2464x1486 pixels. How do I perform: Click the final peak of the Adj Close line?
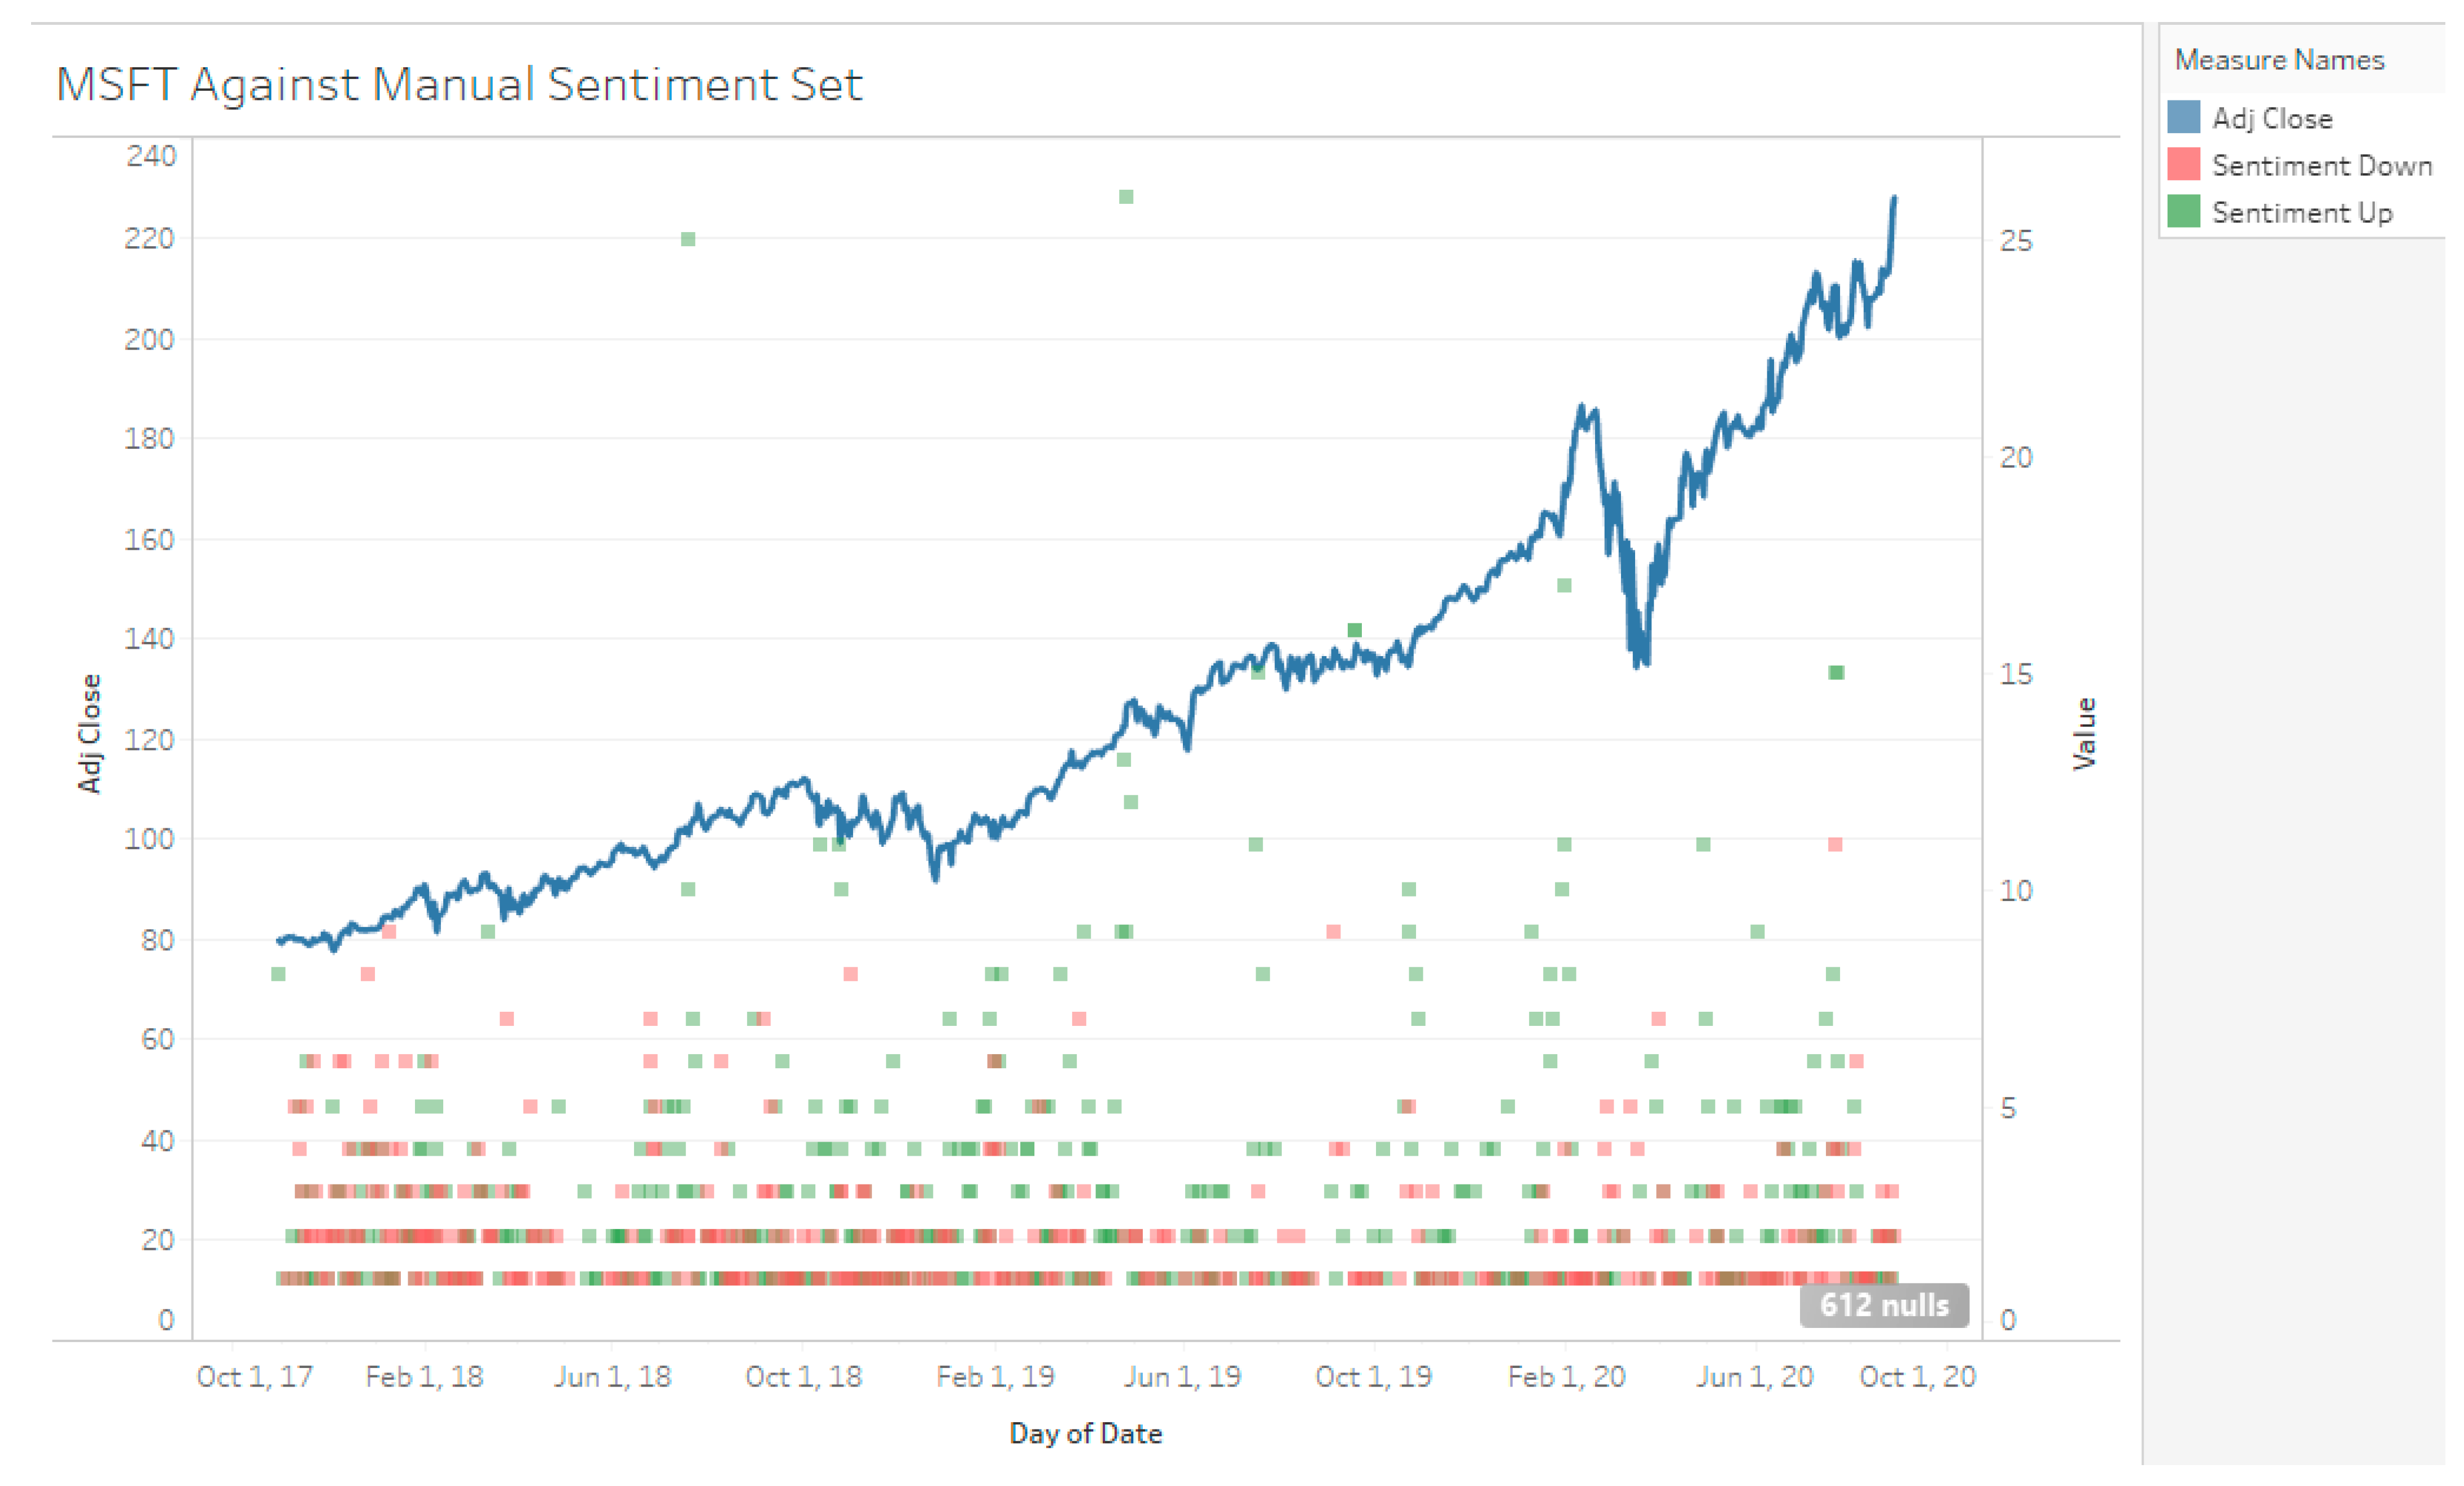[1894, 200]
